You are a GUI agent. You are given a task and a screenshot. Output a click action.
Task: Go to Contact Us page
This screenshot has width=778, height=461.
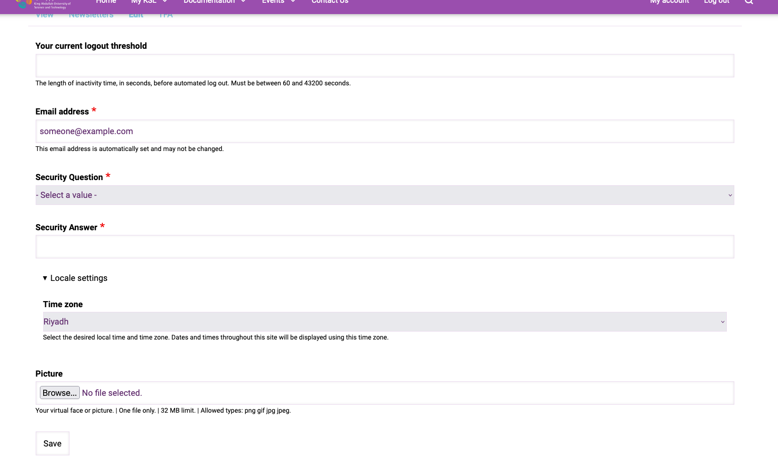(x=330, y=2)
